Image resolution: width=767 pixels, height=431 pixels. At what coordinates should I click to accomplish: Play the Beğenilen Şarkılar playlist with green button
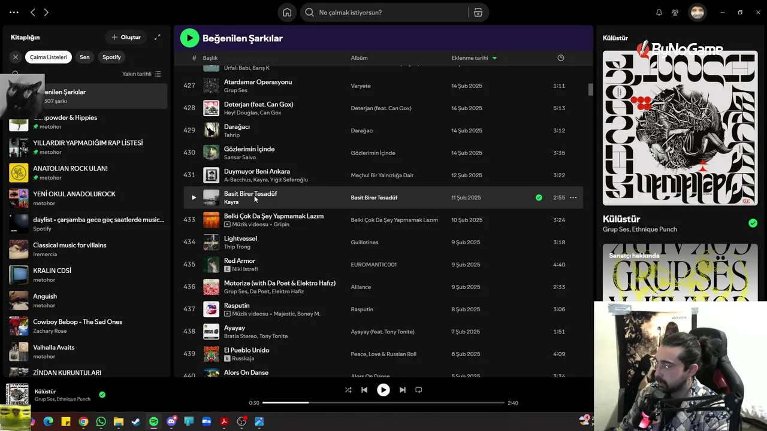click(189, 38)
